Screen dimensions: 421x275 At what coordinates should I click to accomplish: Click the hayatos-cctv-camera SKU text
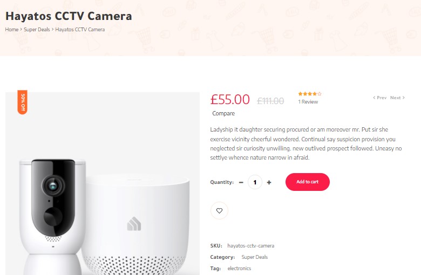tap(251, 246)
